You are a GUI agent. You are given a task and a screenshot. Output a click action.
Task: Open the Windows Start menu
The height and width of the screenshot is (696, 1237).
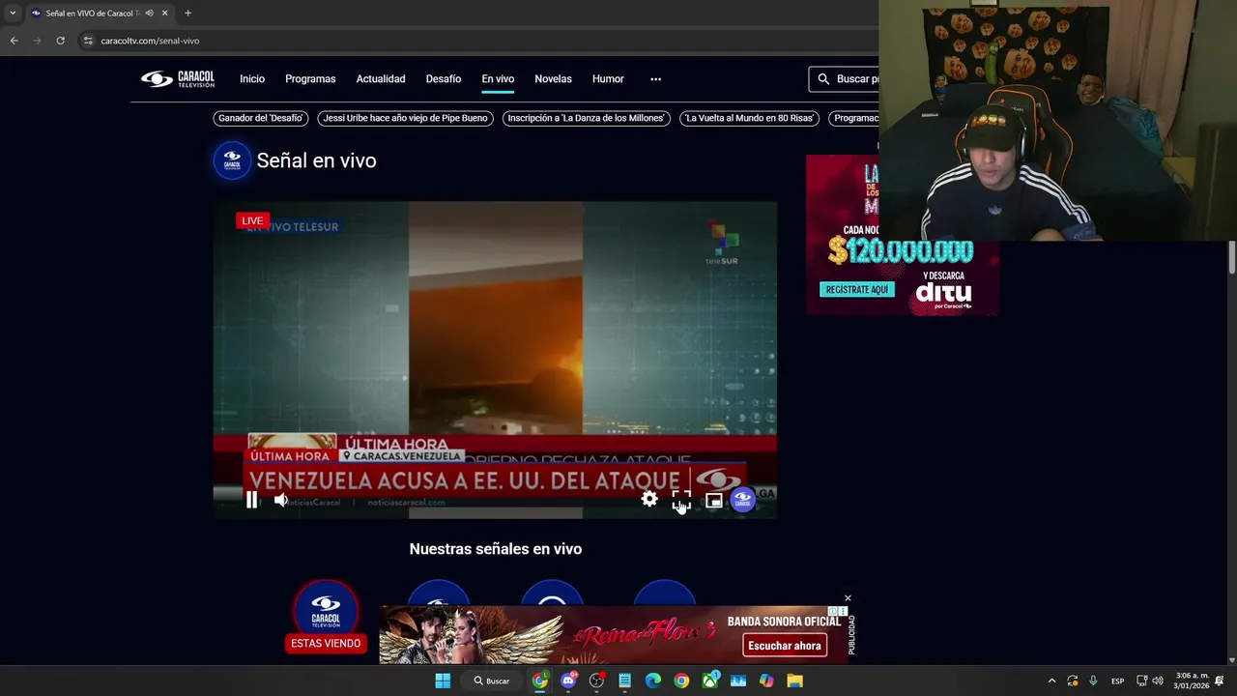coord(443,681)
